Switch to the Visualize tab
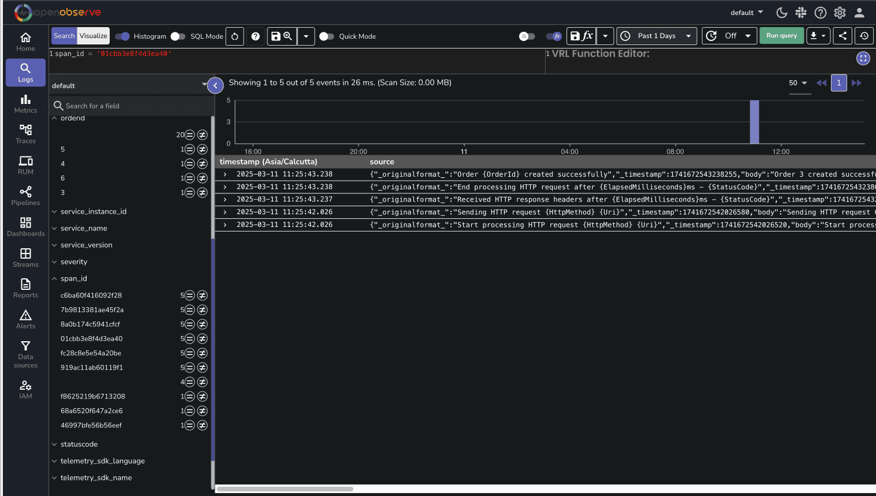876x496 pixels. click(x=93, y=35)
